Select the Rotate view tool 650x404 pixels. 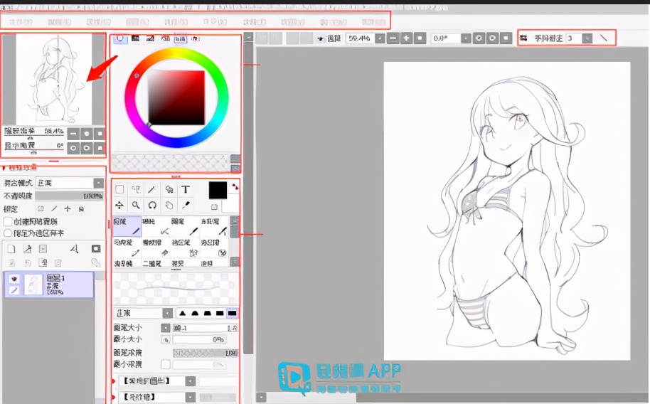click(x=151, y=205)
